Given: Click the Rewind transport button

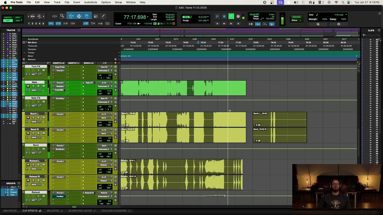Looking at the screenshot, I should pos(224,24).
